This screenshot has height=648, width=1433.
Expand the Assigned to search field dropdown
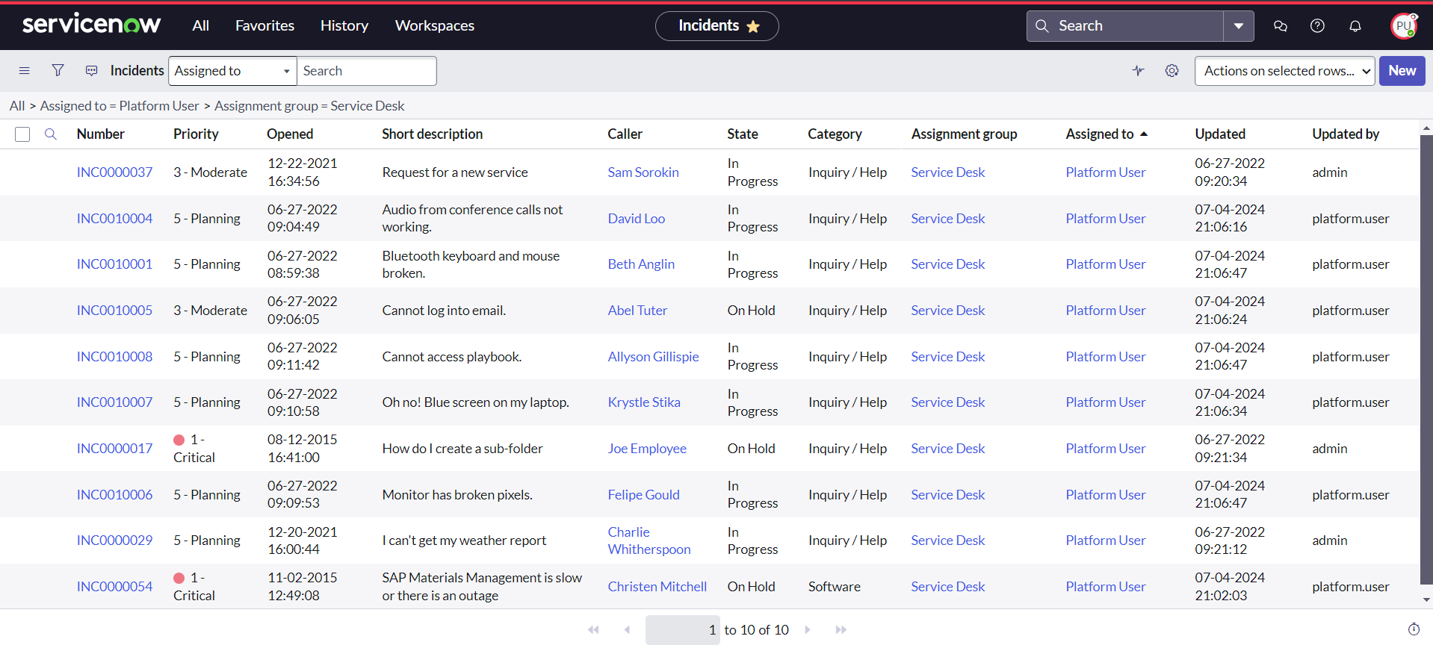pyautogui.click(x=232, y=71)
